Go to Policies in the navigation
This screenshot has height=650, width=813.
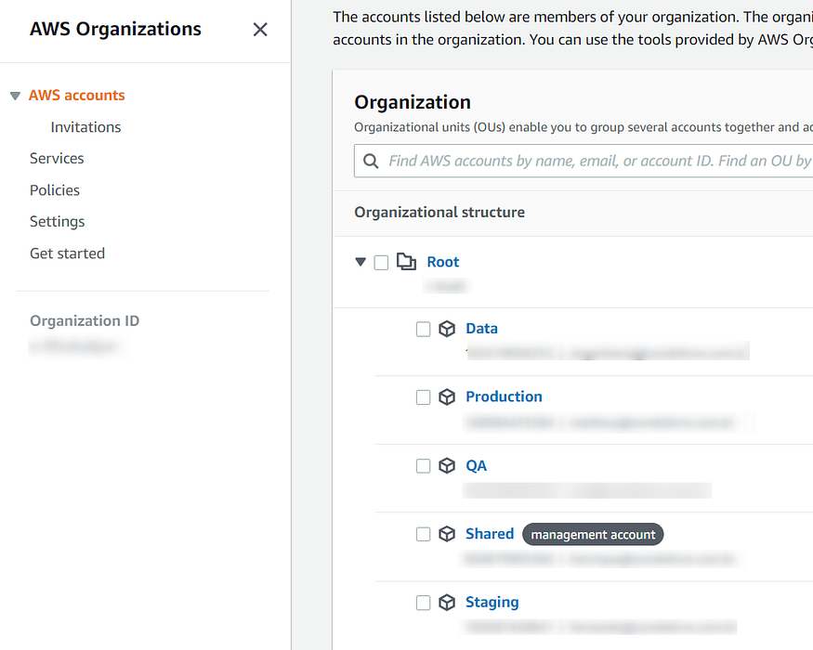(55, 190)
